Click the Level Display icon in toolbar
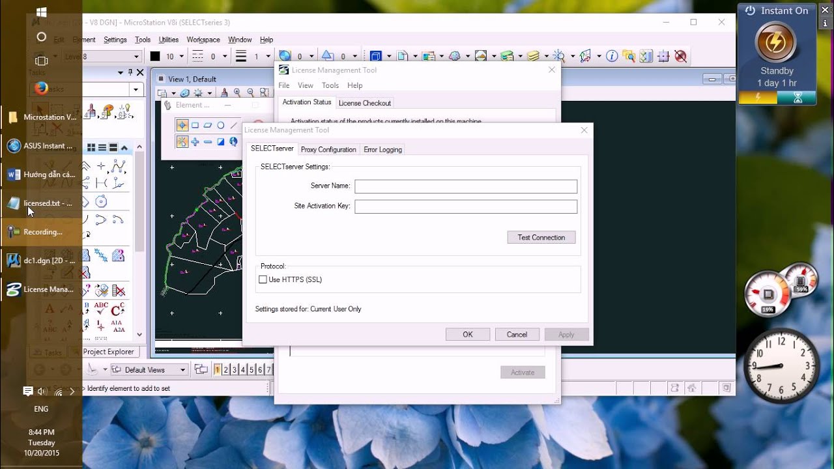834x469 pixels. 534,57
